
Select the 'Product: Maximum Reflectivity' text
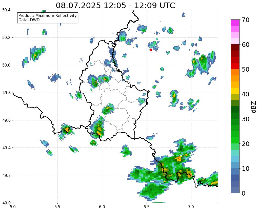coord(48,15)
